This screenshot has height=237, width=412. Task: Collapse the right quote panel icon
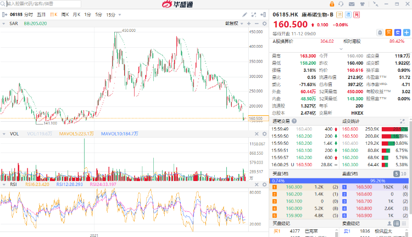pyautogui.click(x=263, y=15)
